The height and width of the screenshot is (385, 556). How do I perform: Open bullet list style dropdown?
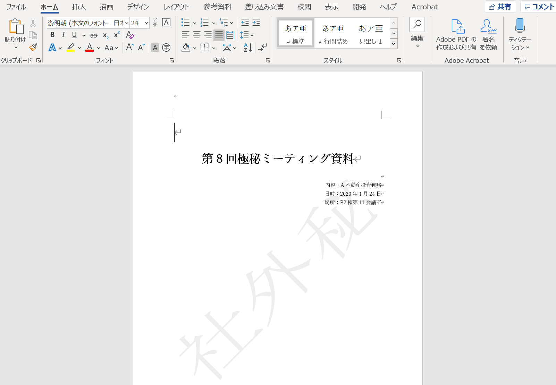pos(195,23)
